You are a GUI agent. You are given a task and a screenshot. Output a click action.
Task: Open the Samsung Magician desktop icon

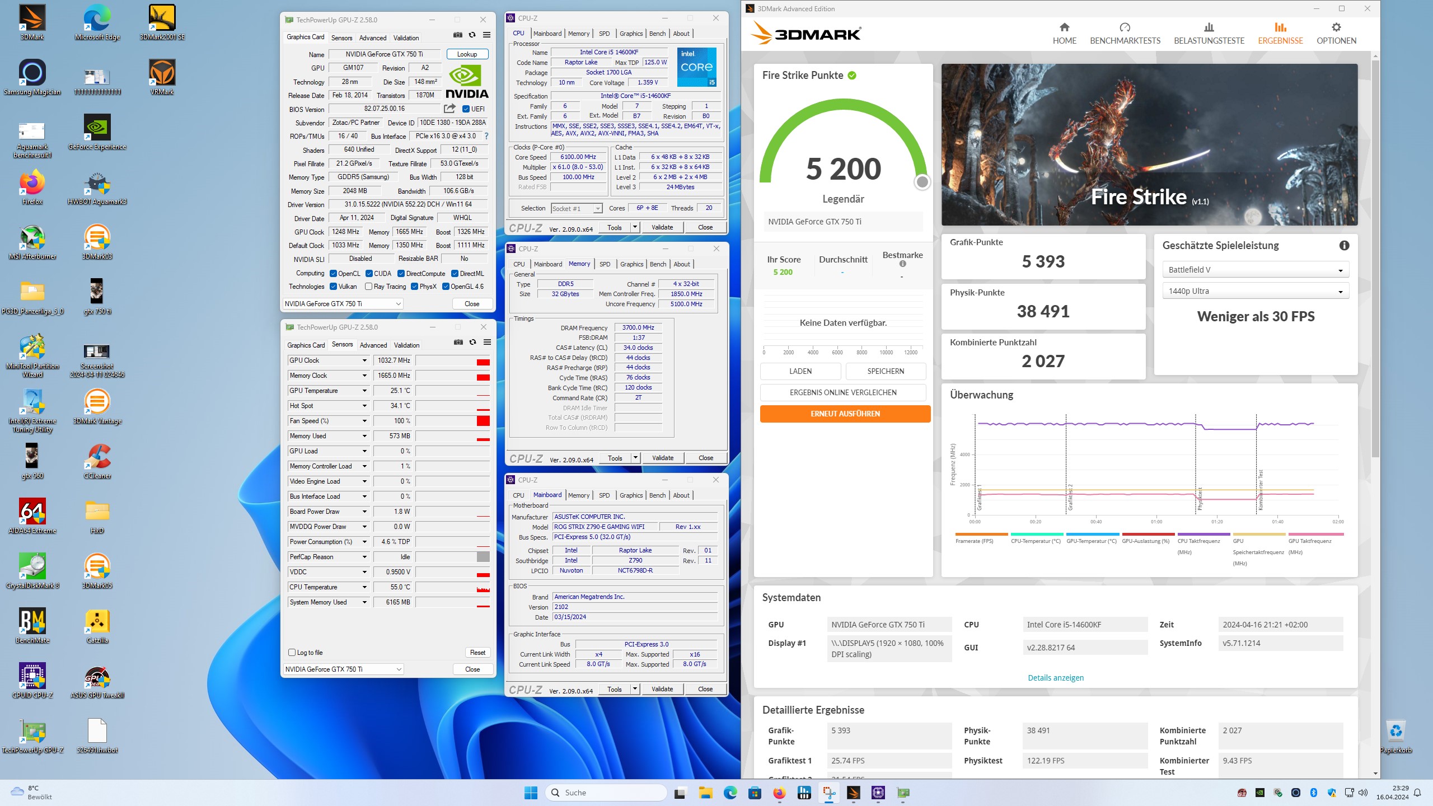32,77
